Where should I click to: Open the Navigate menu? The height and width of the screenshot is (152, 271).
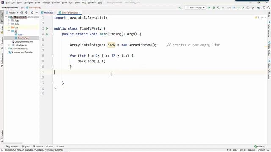tap(28, 3)
